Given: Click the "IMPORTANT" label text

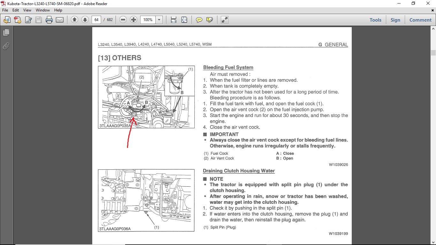Looking at the screenshot, I should (224, 134).
